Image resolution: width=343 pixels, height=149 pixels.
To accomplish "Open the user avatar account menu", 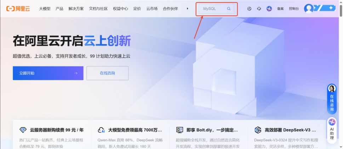I will coord(309,8).
